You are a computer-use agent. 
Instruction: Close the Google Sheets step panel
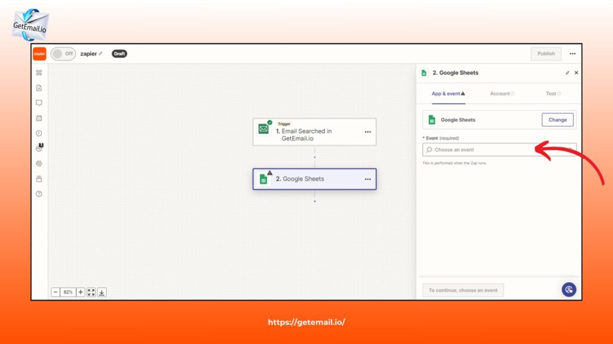[x=576, y=73]
